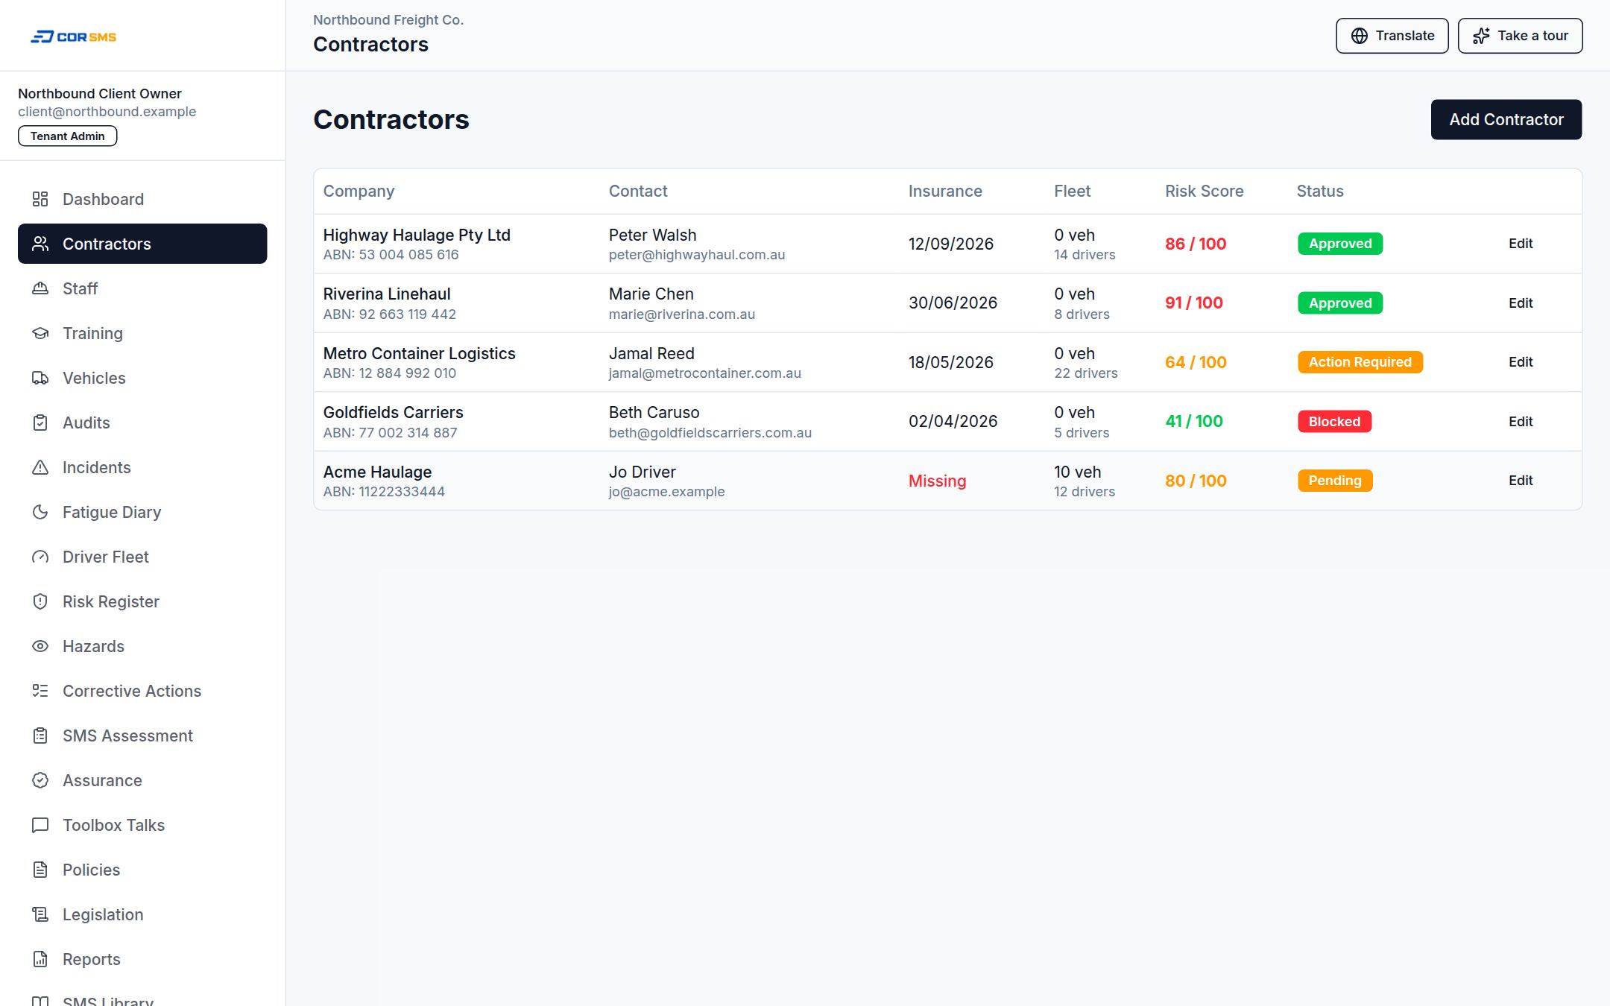The height and width of the screenshot is (1006, 1610).
Task: Click the Blocked status badge
Action: click(x=1334, y=422)
